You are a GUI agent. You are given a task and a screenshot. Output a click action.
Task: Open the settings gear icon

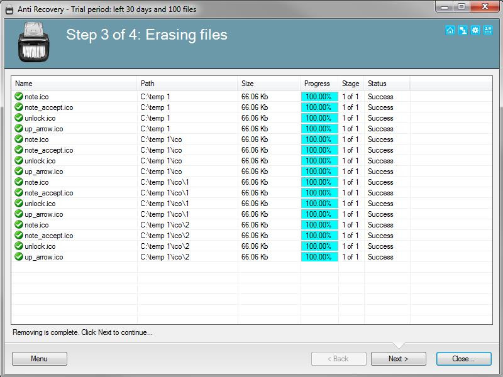click(475, 30)
